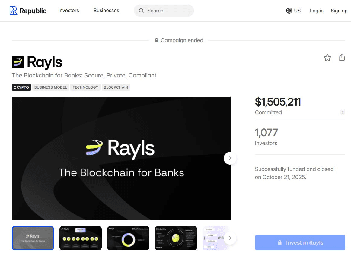The width and height of the screenshot is (351, 259).
Task: Click the star icon to favorite Rayls
Action: [x=327, y=58]
